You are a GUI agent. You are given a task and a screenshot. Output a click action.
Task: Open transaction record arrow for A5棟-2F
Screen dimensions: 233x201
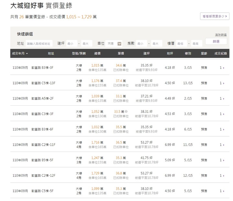tap(223, 99)
